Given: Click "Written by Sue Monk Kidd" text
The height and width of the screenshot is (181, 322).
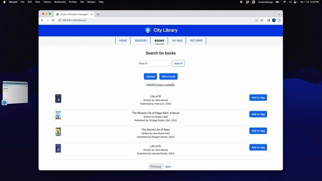Looking at the screenshot, I should tap(155, 133).
